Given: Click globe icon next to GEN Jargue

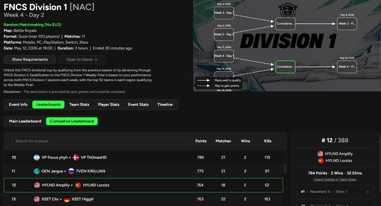Looking at the screenshot, I should coord(37,171).
